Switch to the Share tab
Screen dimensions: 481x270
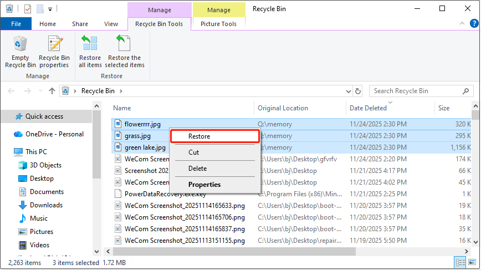pos(80,24)
